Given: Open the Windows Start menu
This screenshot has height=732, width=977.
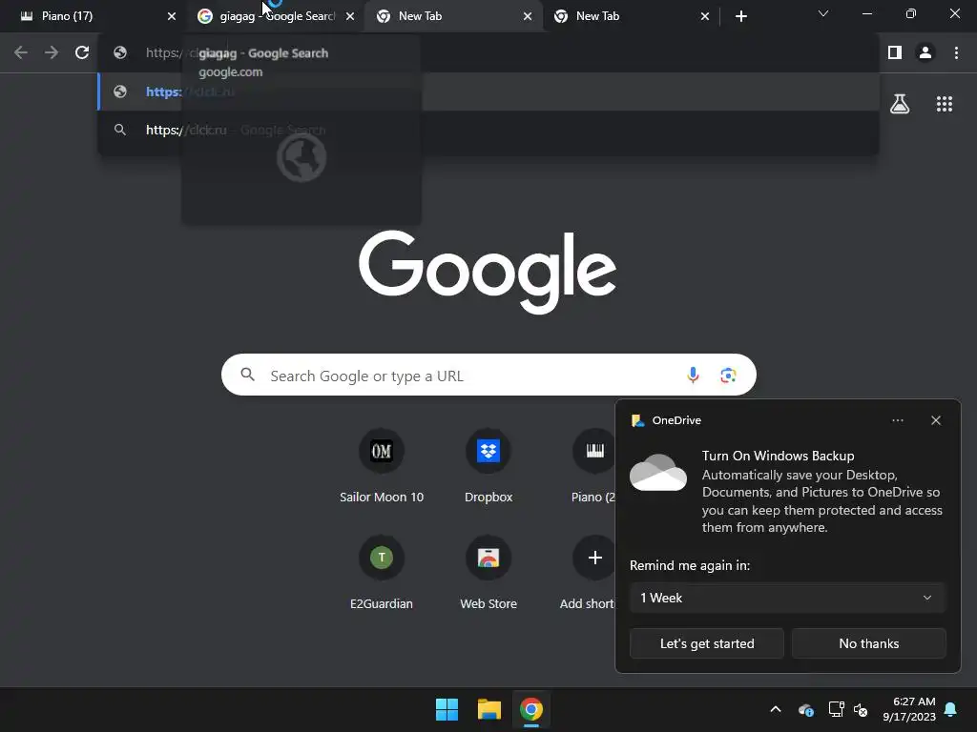Looking at the screenshot, I should (x=447, y=709).
